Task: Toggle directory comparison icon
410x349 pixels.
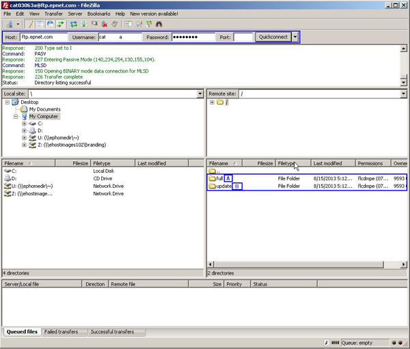Action: (x=138, y=24)
